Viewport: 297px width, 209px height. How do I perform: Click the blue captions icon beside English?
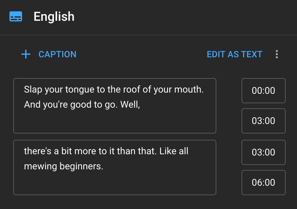[x=16, y=17]
